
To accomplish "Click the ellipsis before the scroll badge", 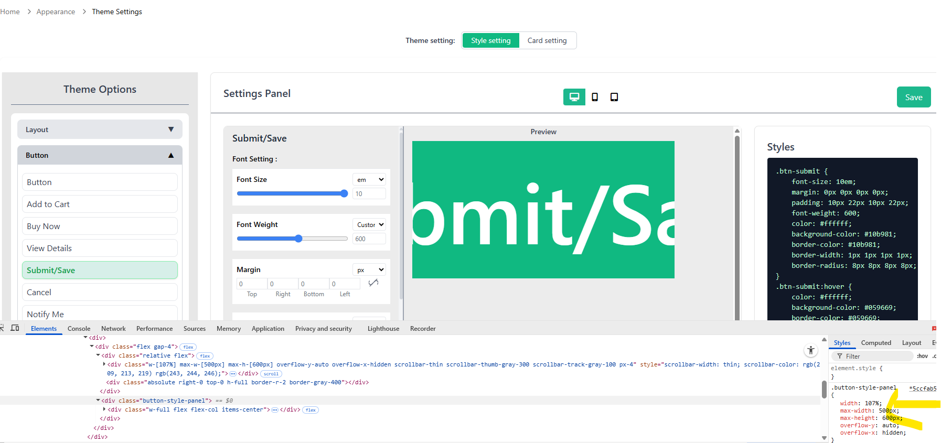I will point(233,374).
